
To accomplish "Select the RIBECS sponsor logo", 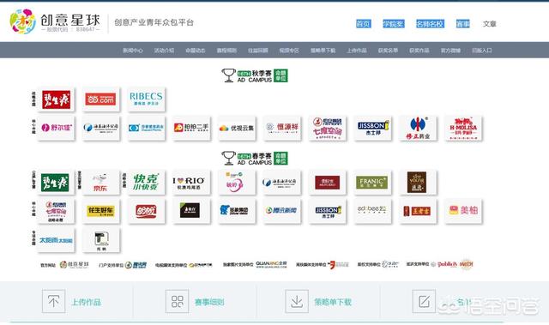I will [x=146, y=99].
